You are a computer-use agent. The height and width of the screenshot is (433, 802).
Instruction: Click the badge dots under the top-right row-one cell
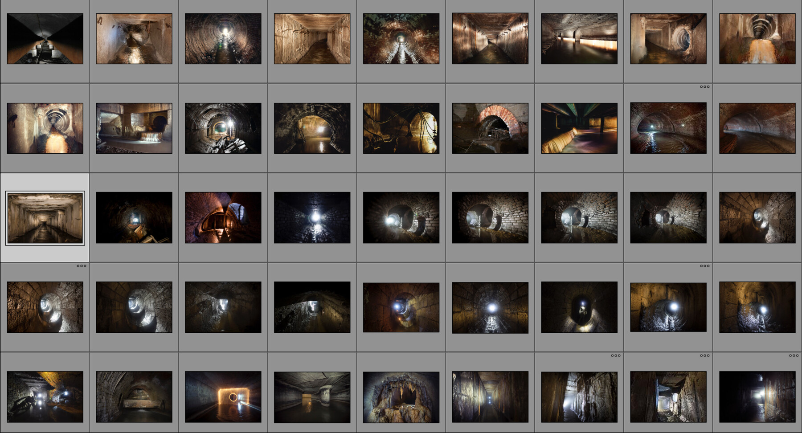tap(705, 87)
